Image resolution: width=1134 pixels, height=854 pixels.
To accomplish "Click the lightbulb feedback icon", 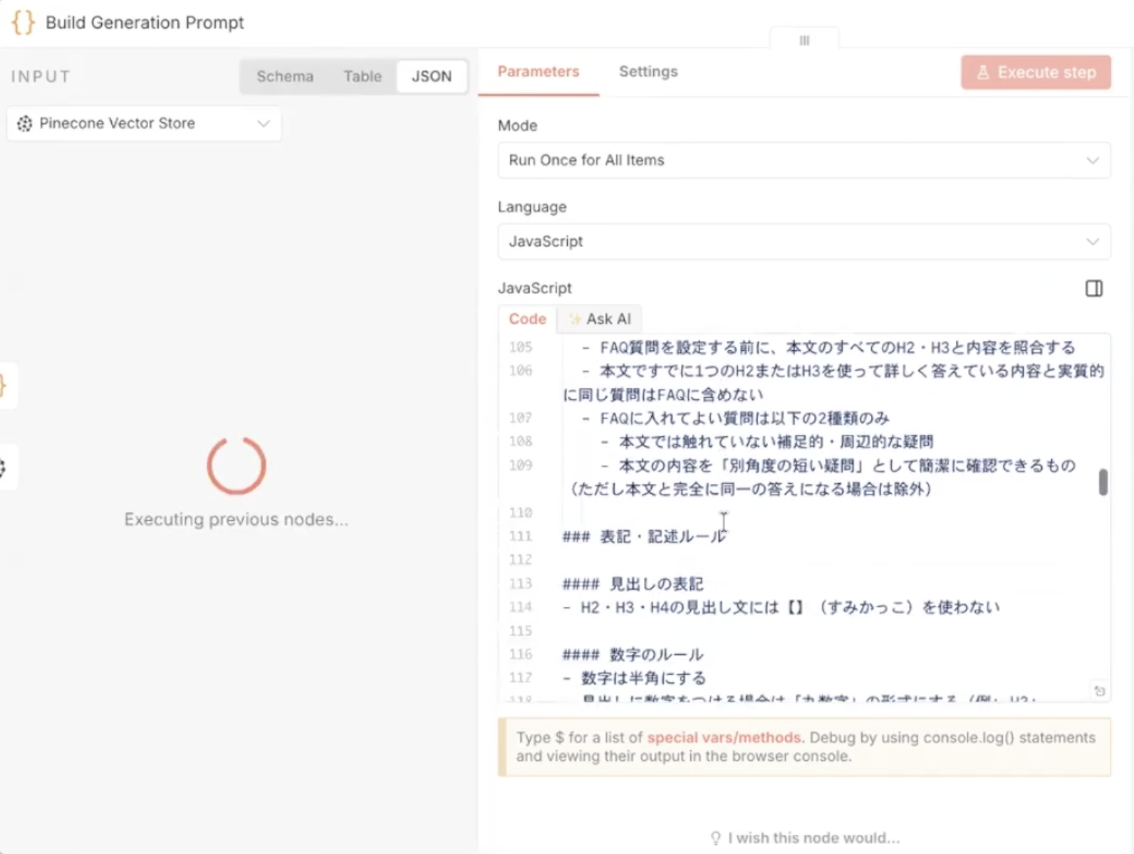I will coord(716,838).
